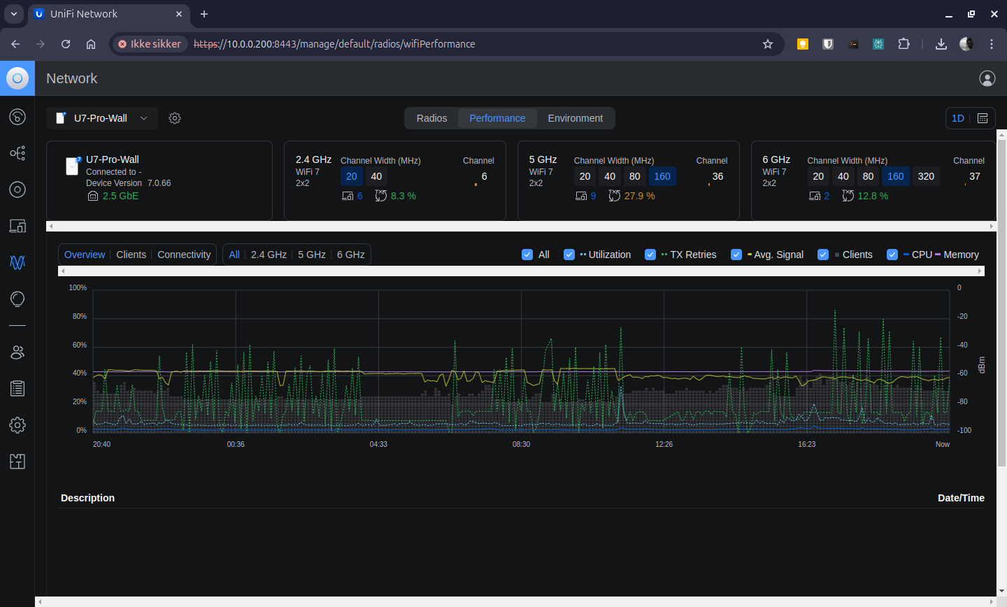
Task: Open the Chrome three-dot menu
Action: (992, 44)
